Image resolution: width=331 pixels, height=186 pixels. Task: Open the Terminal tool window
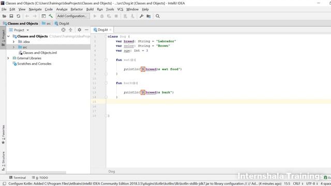pos(18,178)
